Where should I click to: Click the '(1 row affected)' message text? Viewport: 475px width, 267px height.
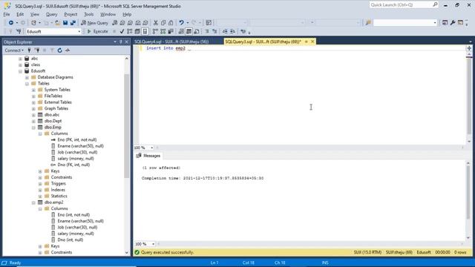tap(161, 168)
